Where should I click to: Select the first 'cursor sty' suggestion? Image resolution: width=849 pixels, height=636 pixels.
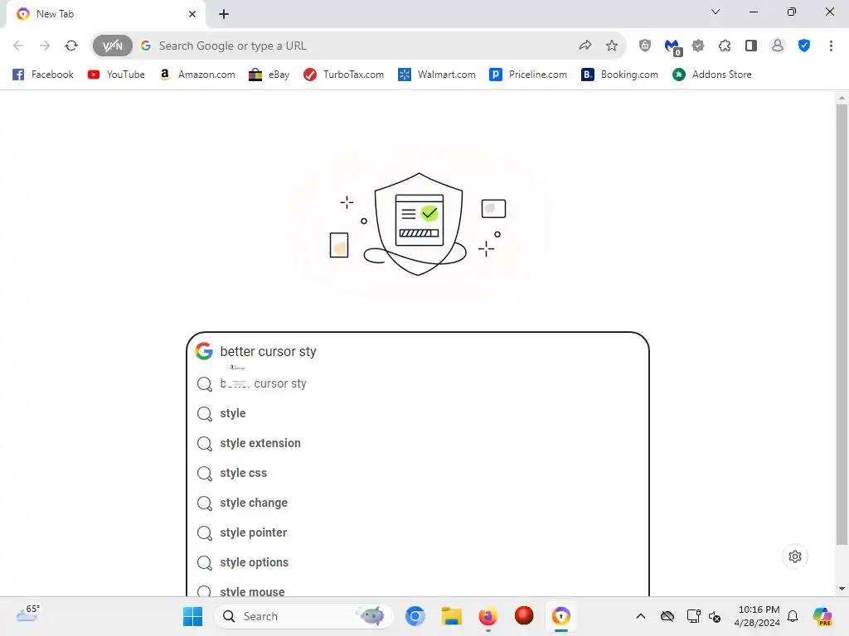418,383
